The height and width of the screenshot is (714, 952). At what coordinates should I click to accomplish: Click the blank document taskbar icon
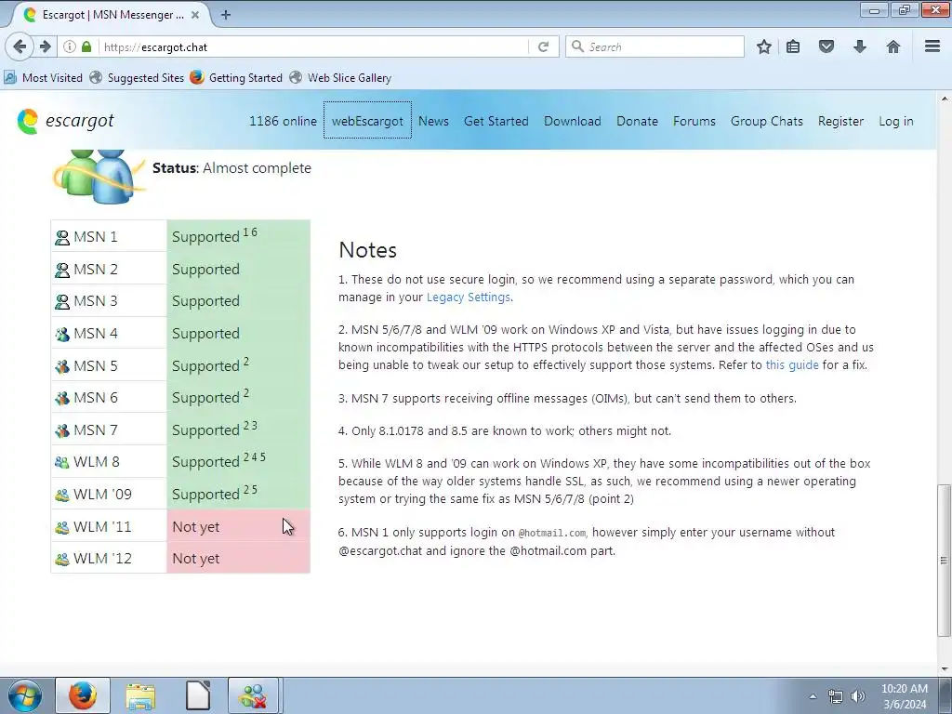[198, 695]
